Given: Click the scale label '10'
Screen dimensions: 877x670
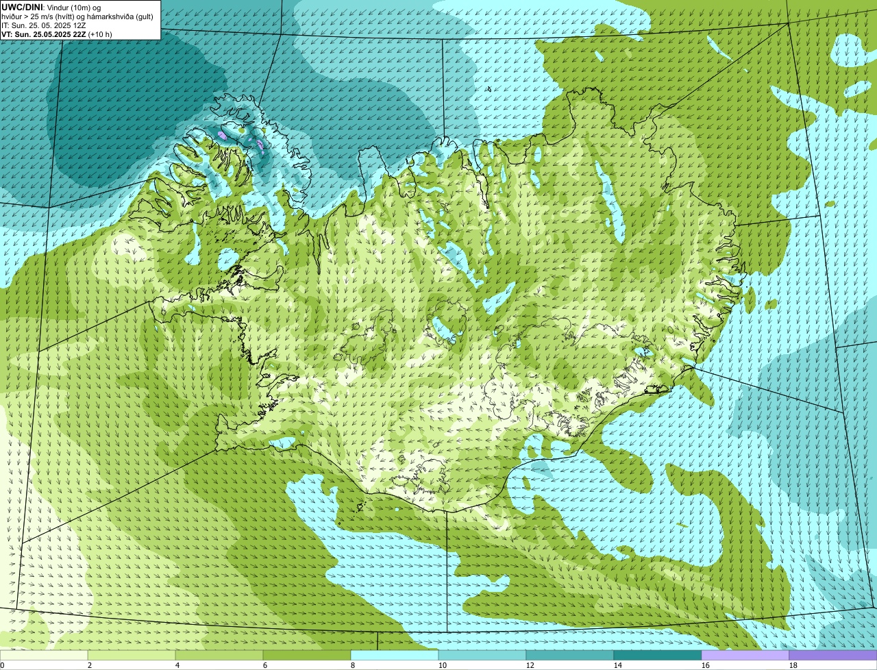Looking at the screenshot, I should (443, 665).
